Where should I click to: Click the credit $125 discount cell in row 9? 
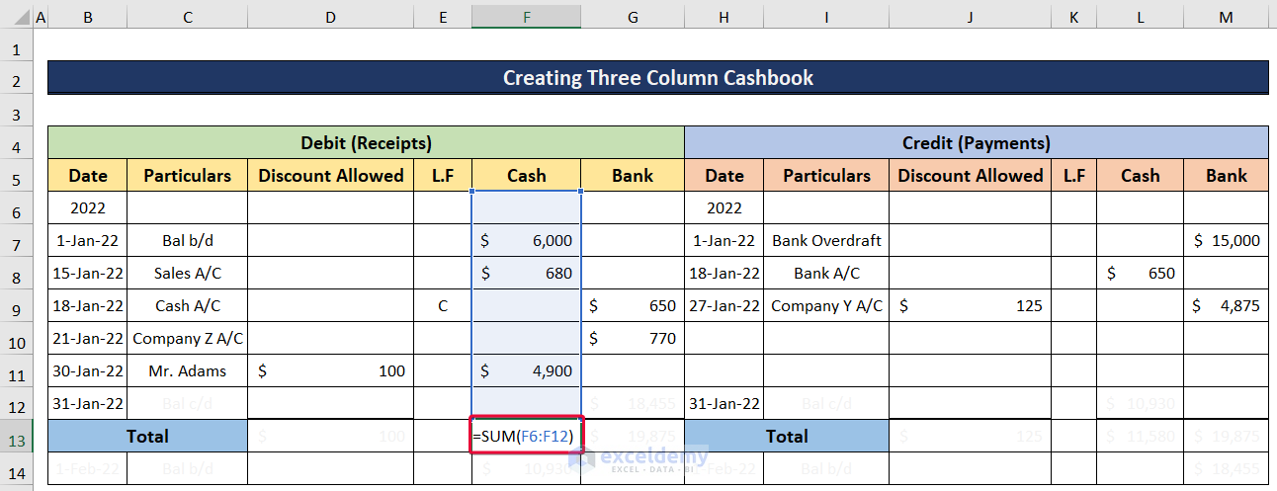coord(970,305)
